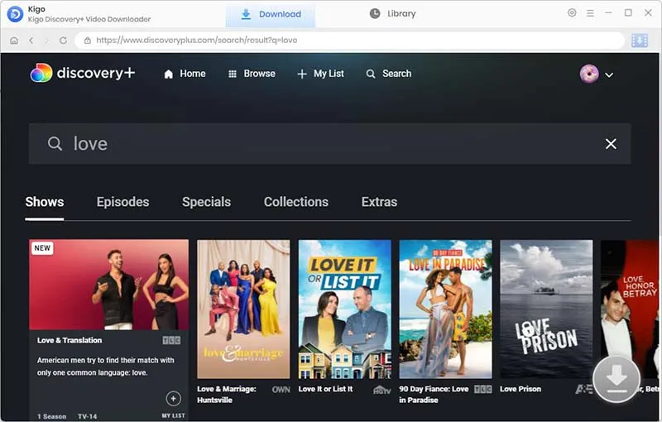Click the discovery+ logo
662x422 pixels.
(x=83, y=73)
